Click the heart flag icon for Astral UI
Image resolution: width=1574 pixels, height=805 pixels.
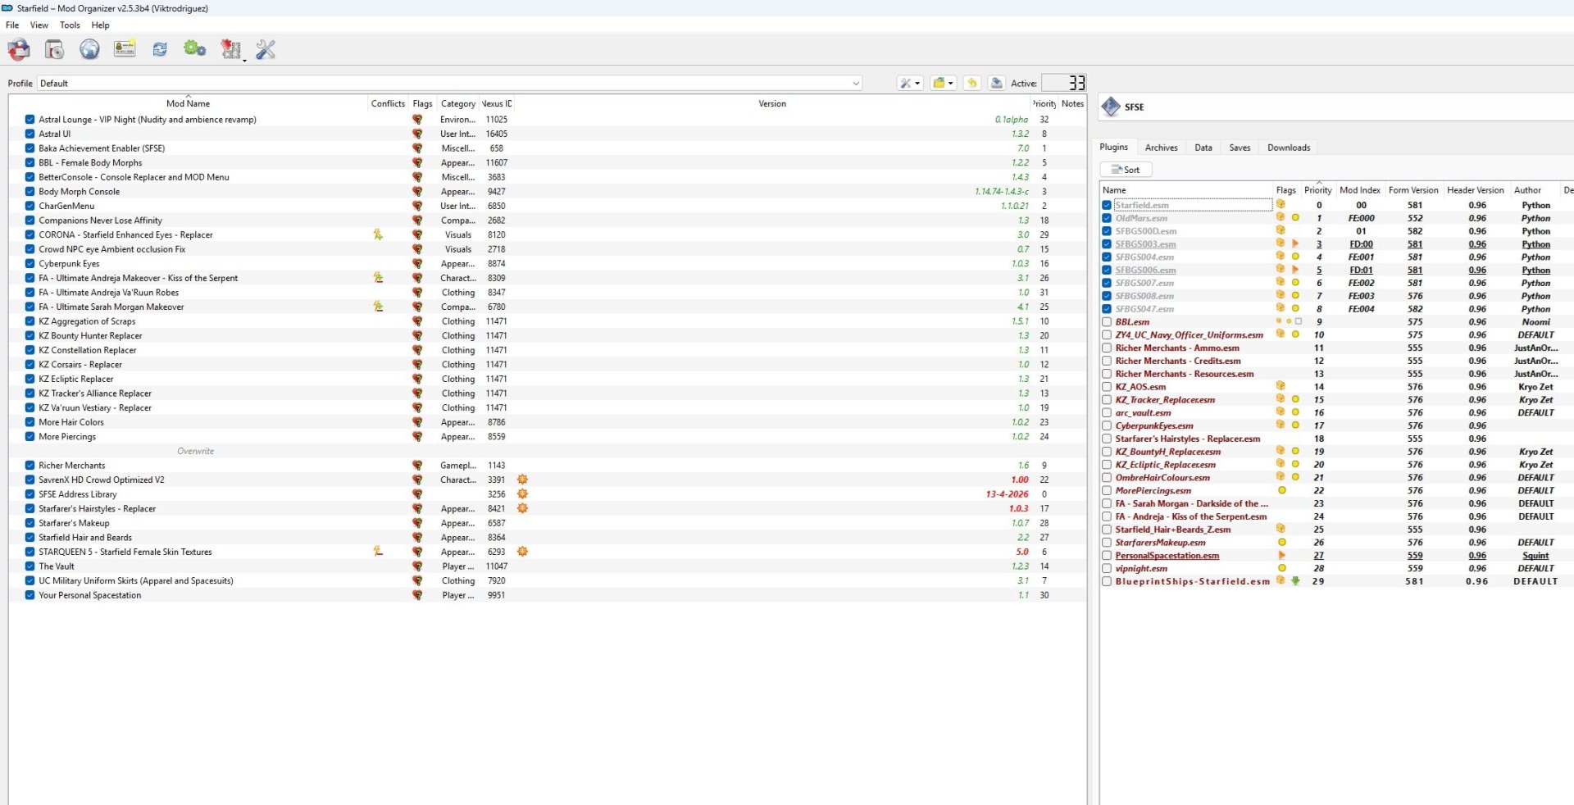[417, 134]
